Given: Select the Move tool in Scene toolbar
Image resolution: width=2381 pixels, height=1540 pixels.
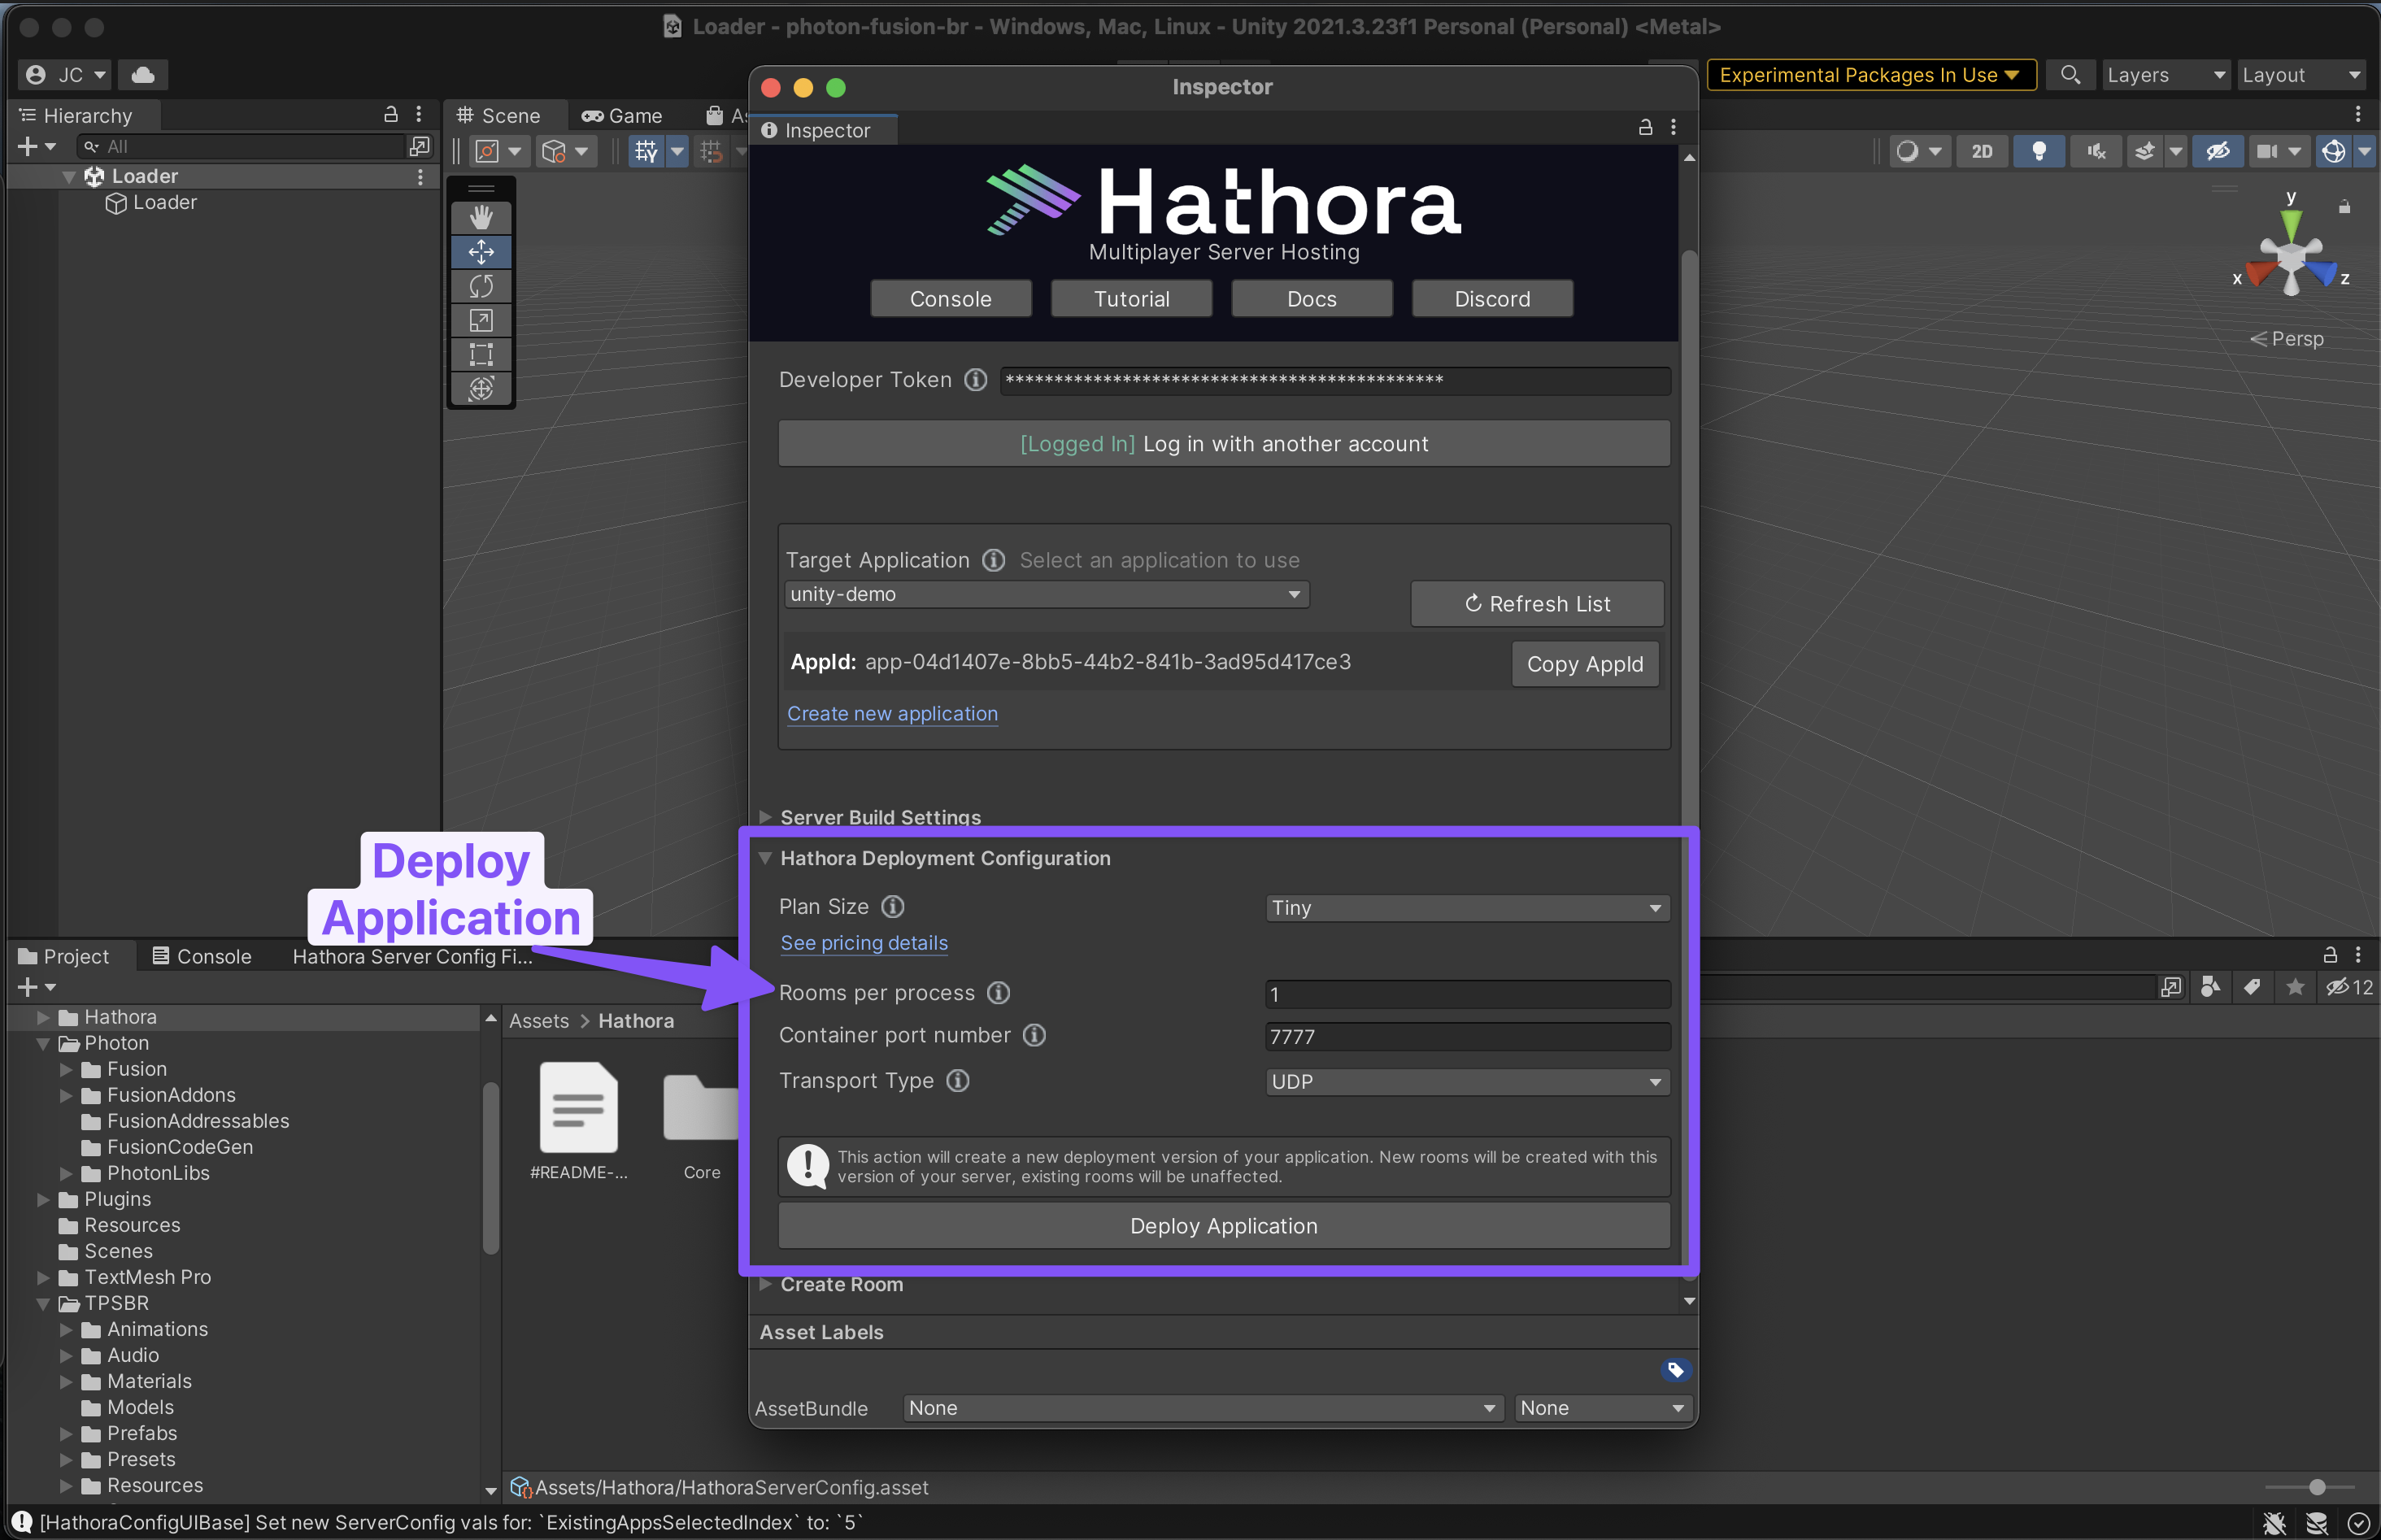Looking at the screenshot, I should point(481,252).
